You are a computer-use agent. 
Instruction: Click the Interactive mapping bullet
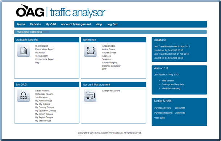pos(171,88)
